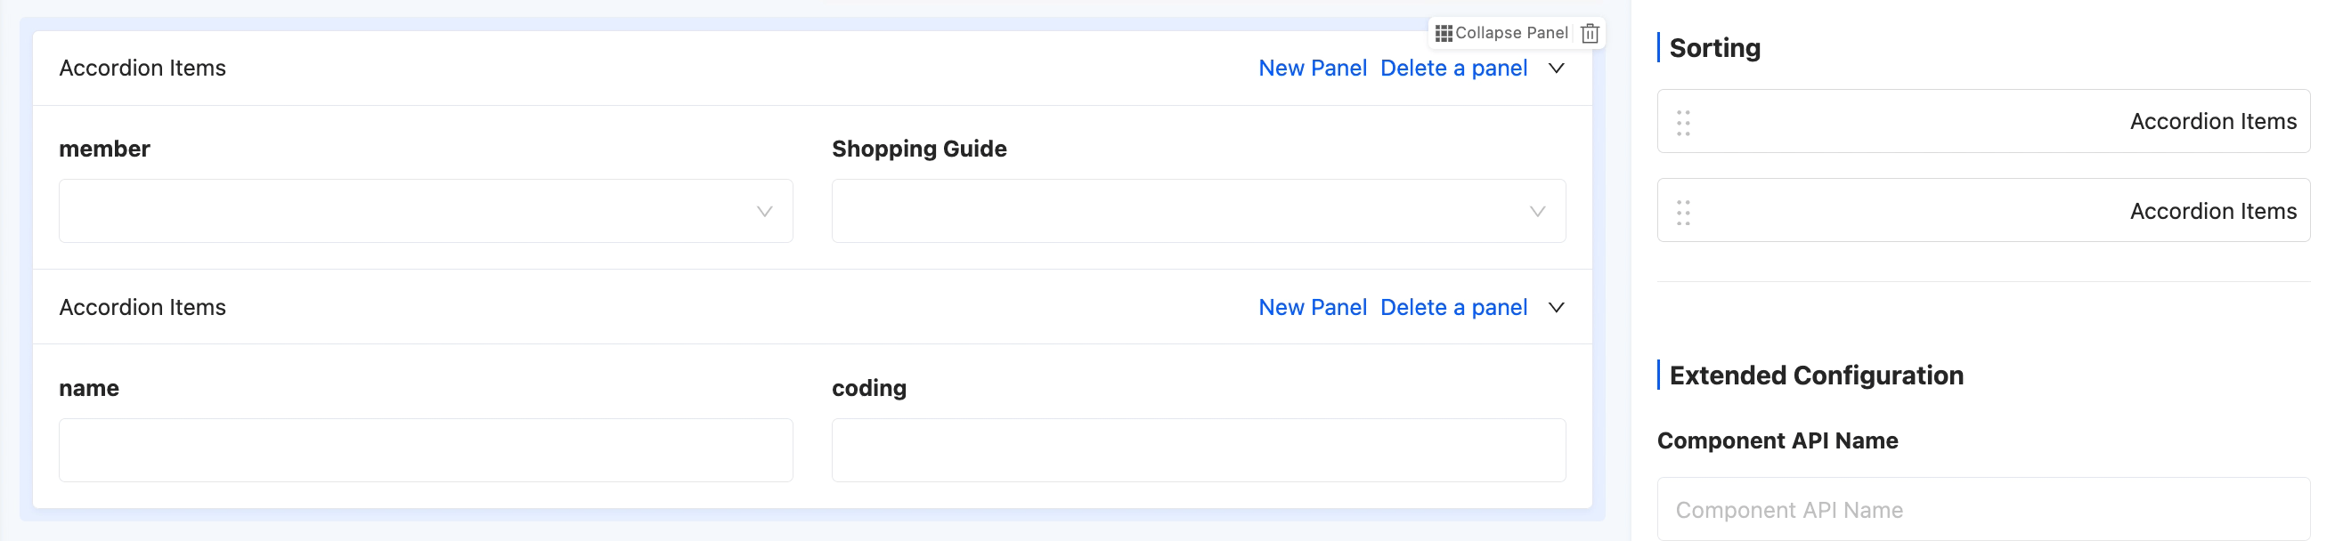Click New Panel in the first accordion

(1313, 69)
